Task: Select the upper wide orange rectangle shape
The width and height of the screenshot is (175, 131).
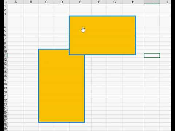Action: [x=102, y=35]
